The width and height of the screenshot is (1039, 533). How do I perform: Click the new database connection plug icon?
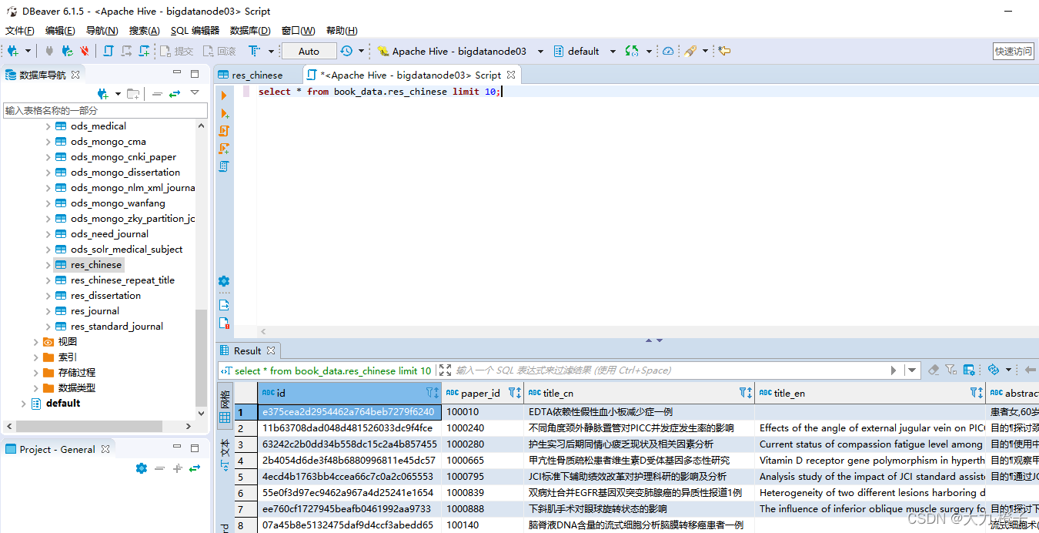pyautogui.click(x=13, y=51)
